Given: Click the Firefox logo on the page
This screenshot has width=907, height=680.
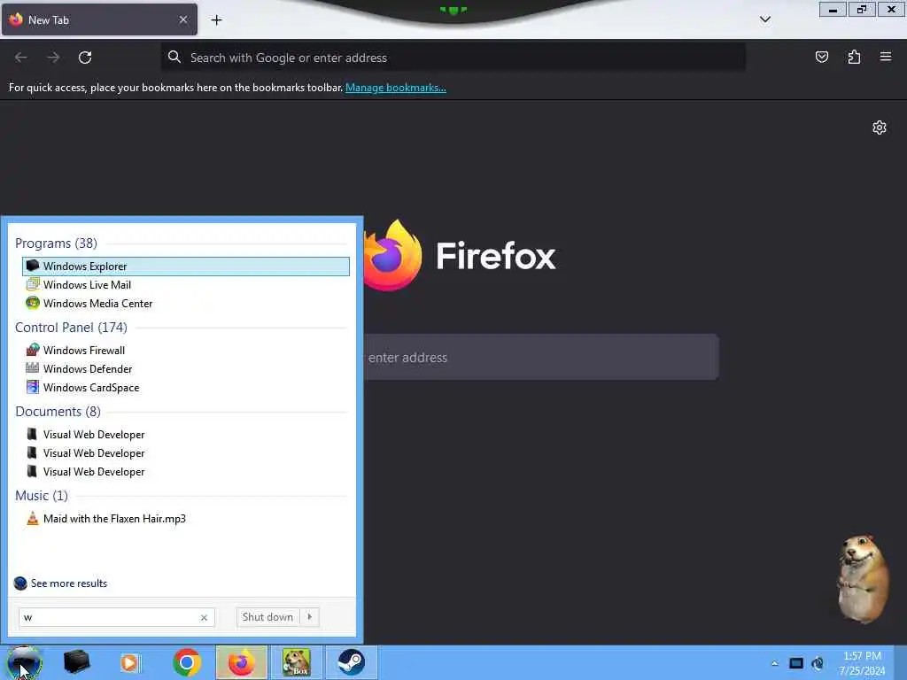Looking at the screenshot, I should click(460, 255).
